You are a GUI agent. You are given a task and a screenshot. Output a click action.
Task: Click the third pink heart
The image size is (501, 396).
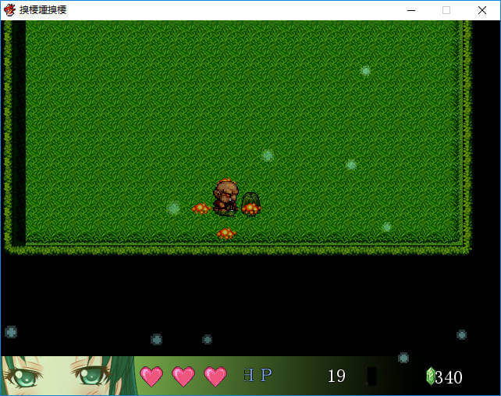(215, 376)
